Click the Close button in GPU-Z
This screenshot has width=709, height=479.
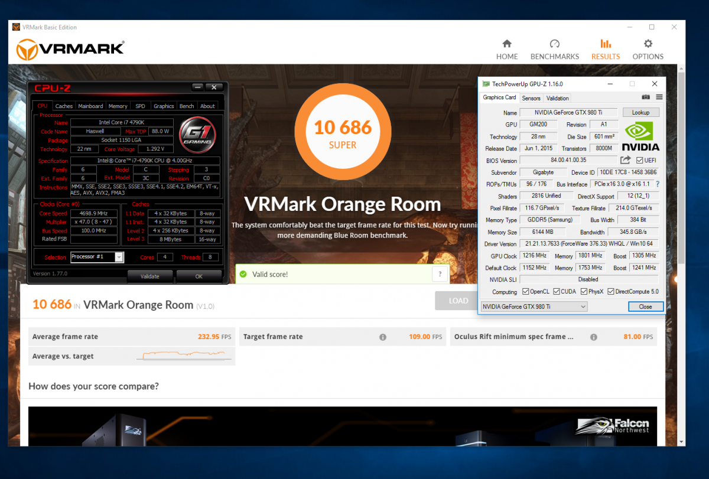(x=645, y=307)
